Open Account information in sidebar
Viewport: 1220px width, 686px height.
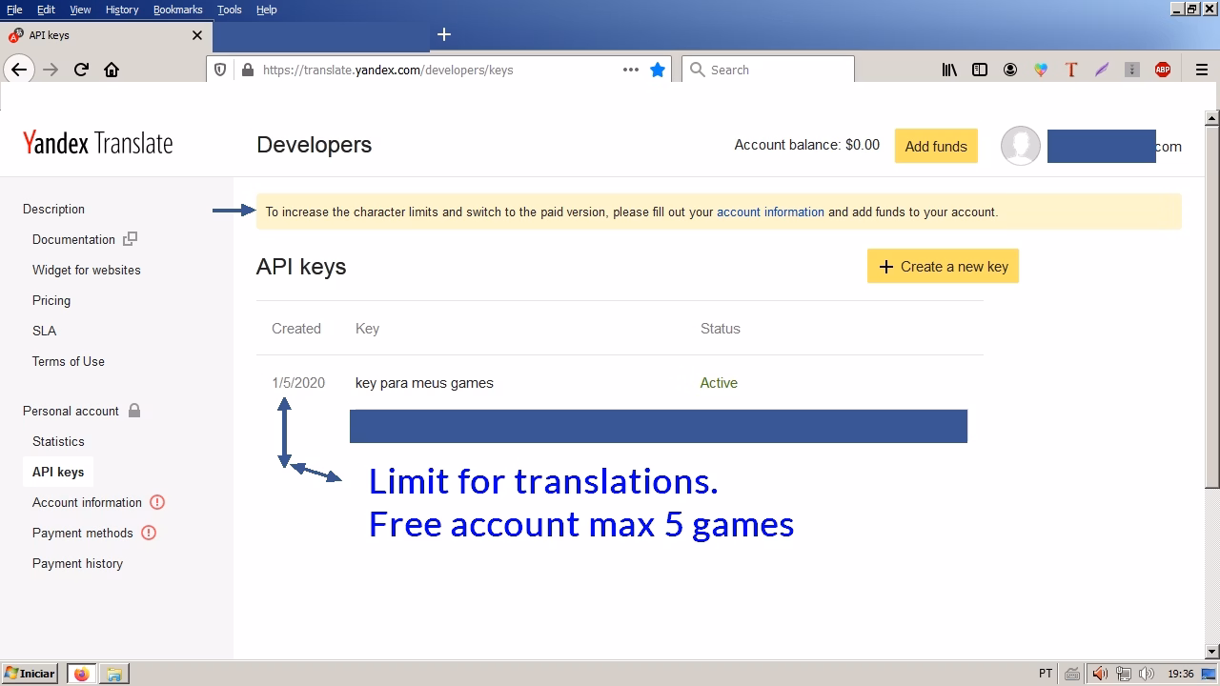[x=87, y=502]
